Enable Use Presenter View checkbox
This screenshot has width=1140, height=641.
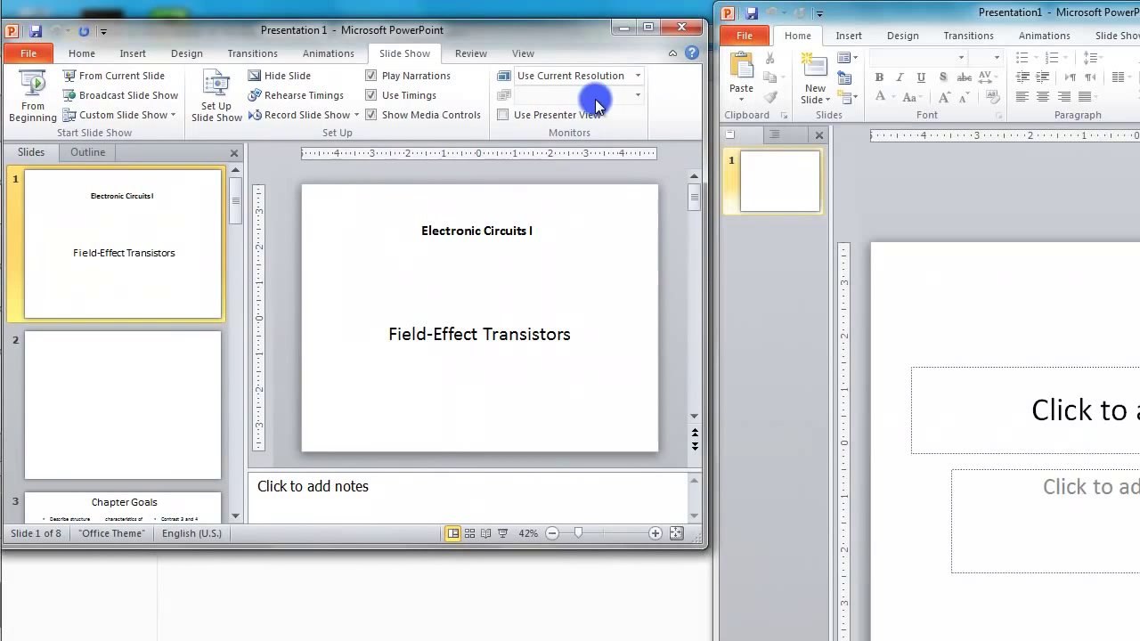[x=502, y=115]
